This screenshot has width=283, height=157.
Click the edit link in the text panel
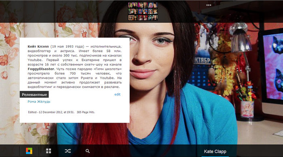click(117, 94)
